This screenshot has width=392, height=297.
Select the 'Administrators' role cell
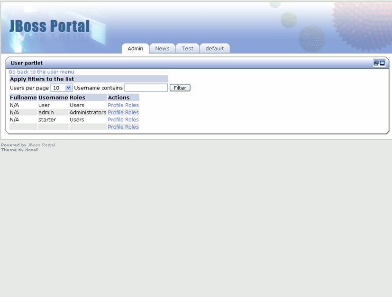pos(88,112)
